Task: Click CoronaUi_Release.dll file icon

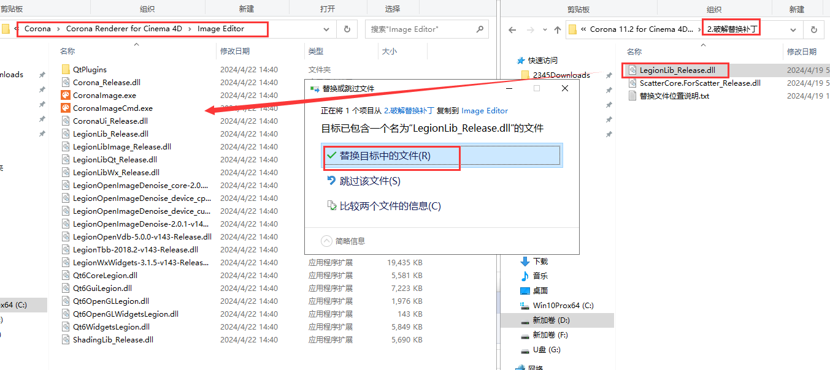Action: (66, 121)
